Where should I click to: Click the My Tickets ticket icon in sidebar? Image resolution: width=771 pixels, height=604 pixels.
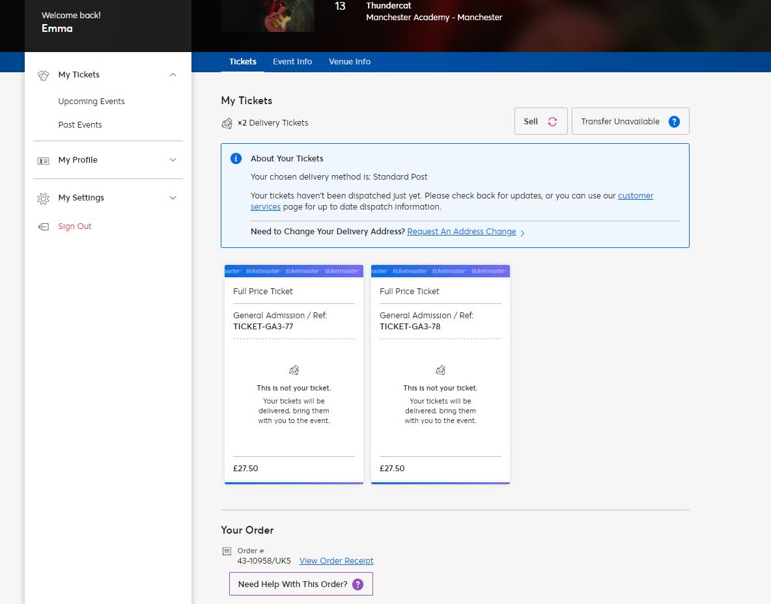pos(43,75)
